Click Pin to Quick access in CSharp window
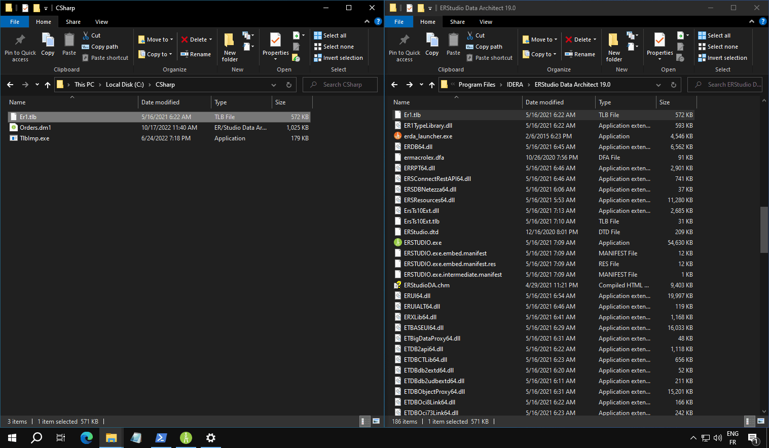The width and height of the screenshot is (769, 448). pos(20,48)
